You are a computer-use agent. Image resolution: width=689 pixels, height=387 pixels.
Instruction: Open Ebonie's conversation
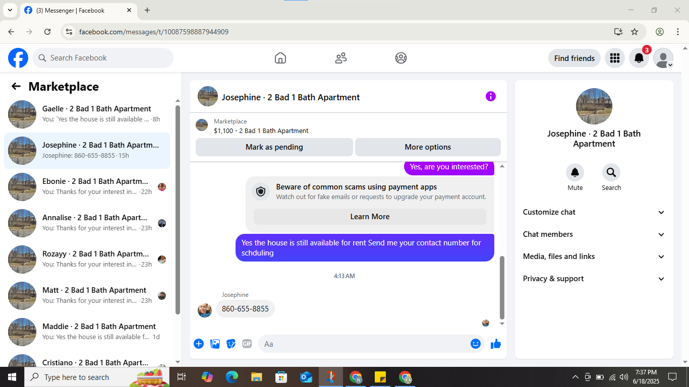click(87, 186)
